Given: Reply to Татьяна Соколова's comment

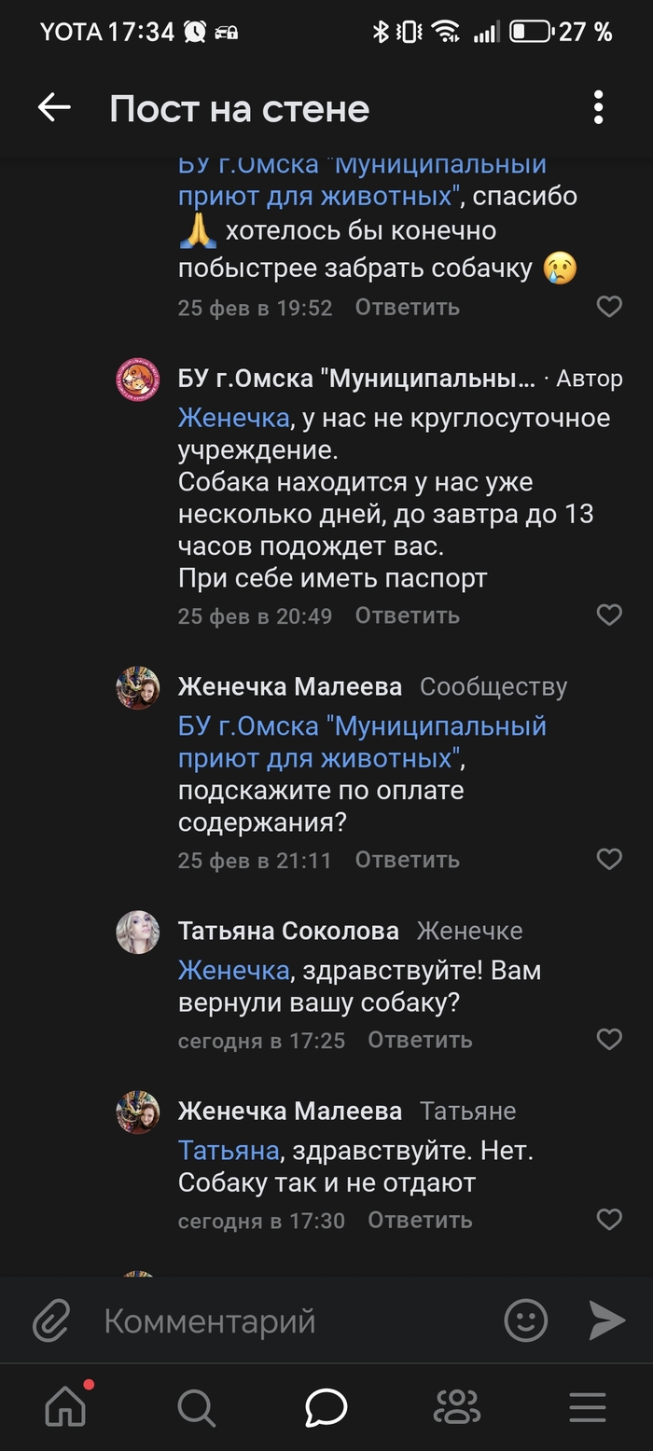Looking at the screenshot, I should click(420, 1040).
